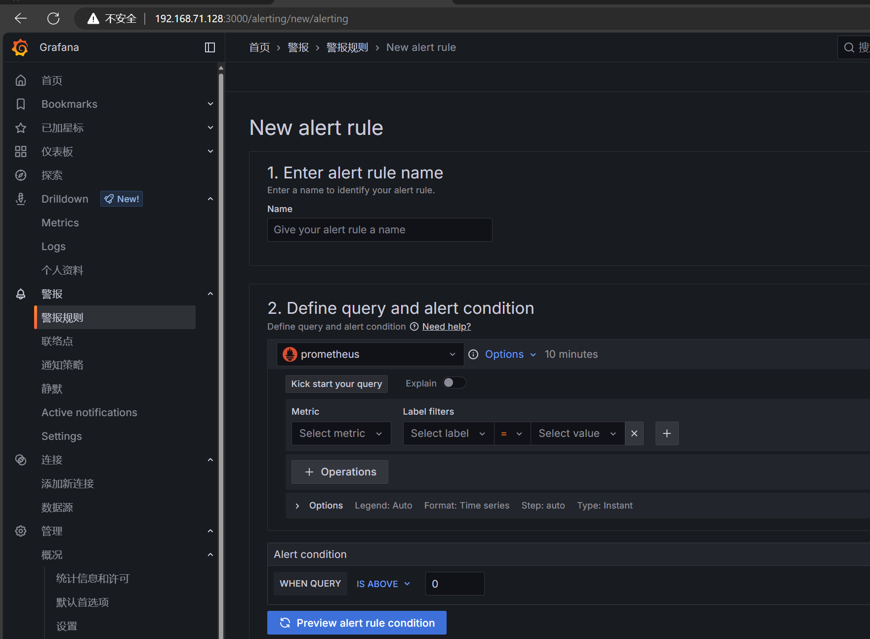Viewport: 870px width, 639px height.
Task: Open the IS ABOVE condition dropdown
Action: [383, 584]
